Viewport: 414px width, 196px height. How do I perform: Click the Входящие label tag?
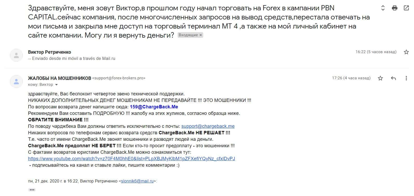188,35
